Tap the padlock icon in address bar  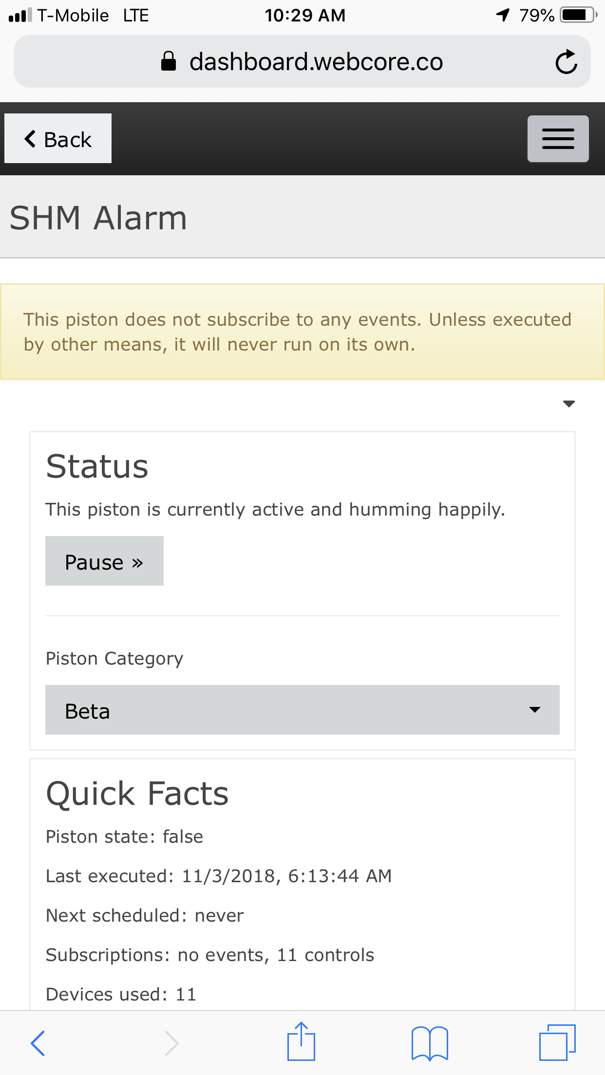pos(169,61)
